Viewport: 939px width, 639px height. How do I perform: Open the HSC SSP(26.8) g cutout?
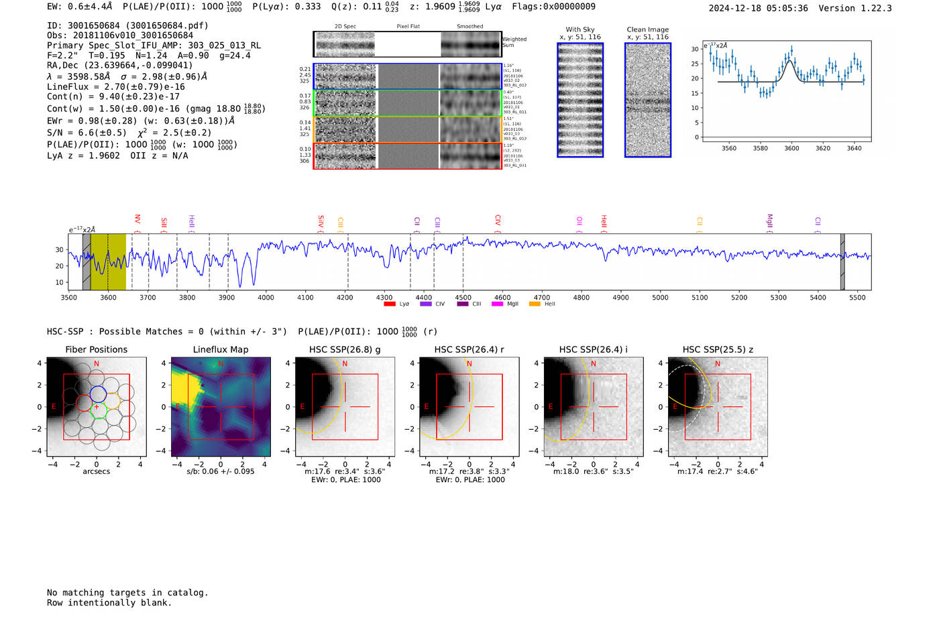click(345, 407)
